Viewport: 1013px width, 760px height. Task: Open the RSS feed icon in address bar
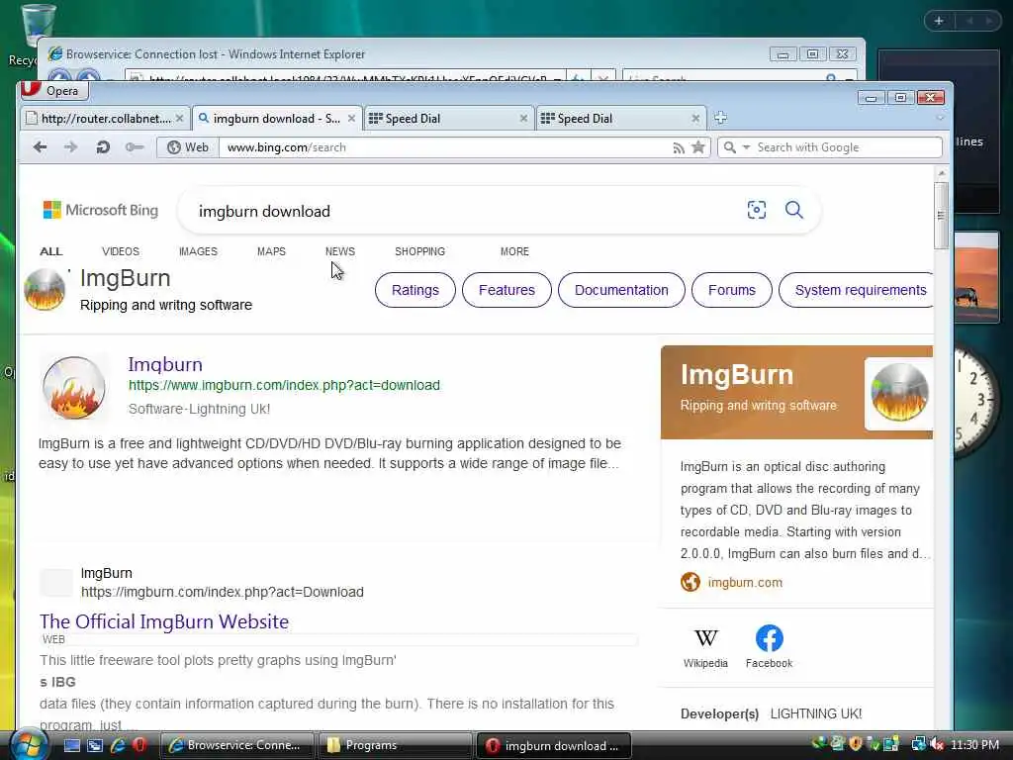click(x=679, y=148)
